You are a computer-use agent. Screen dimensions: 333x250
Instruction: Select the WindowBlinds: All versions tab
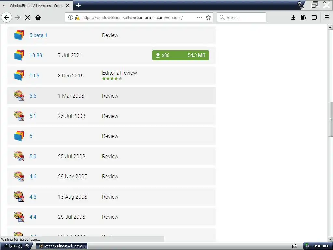[x=36, y=6]
